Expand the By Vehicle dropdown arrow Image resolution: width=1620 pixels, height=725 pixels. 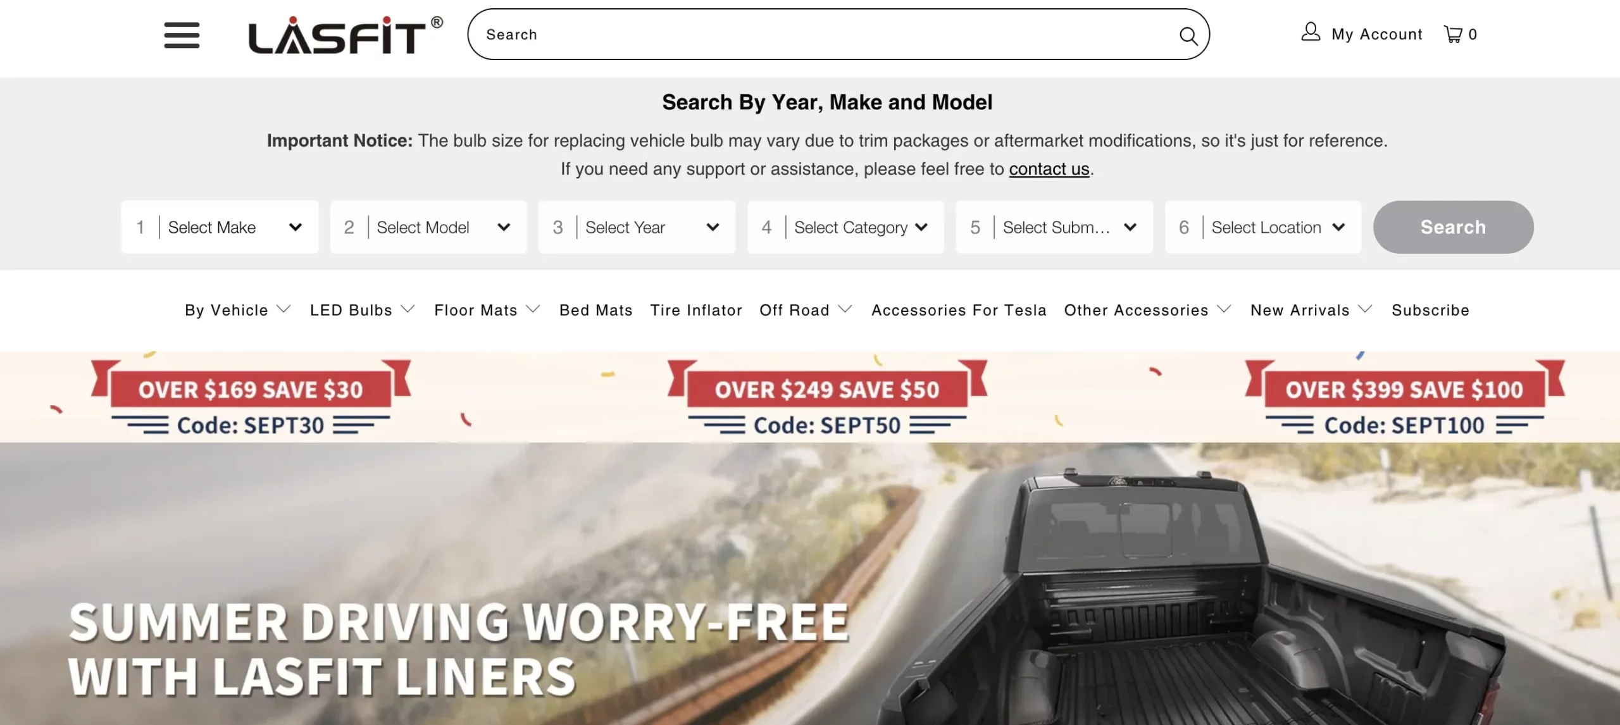click(285, 310)
